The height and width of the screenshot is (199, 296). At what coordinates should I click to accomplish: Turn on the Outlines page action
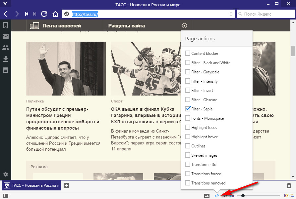point(188,146)
